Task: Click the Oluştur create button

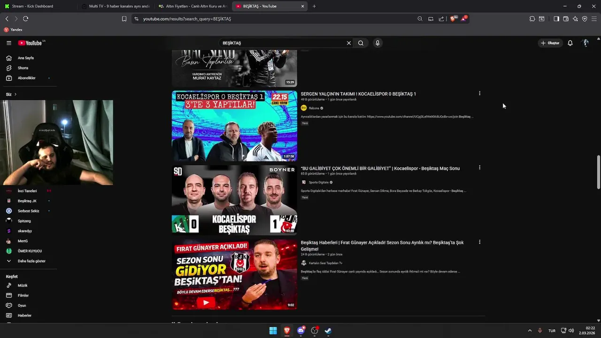Action: point(550,43)
